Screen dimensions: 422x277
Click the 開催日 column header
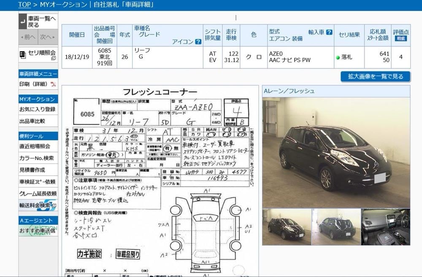[77, 35]
